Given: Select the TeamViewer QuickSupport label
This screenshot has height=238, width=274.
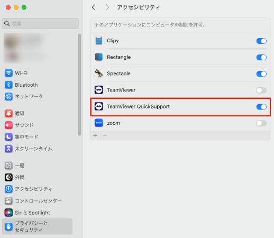Looking at the screenshot, I should 139,106.
